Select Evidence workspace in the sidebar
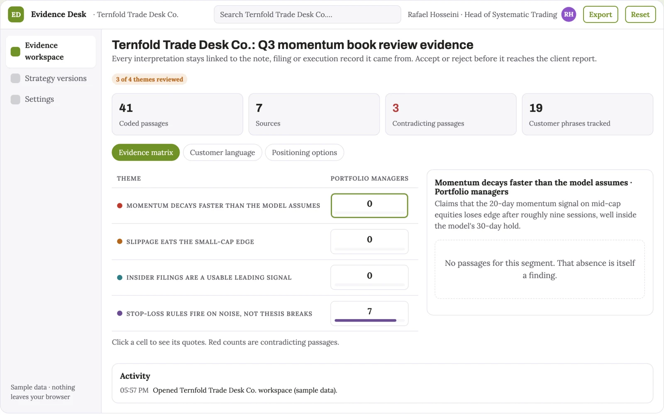 coord(51,52)
